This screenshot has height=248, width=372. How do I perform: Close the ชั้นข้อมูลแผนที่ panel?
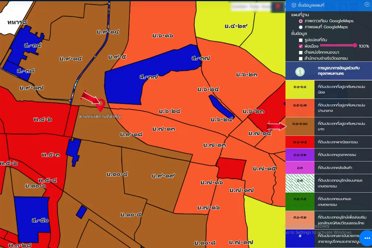[x=367, y=4]
